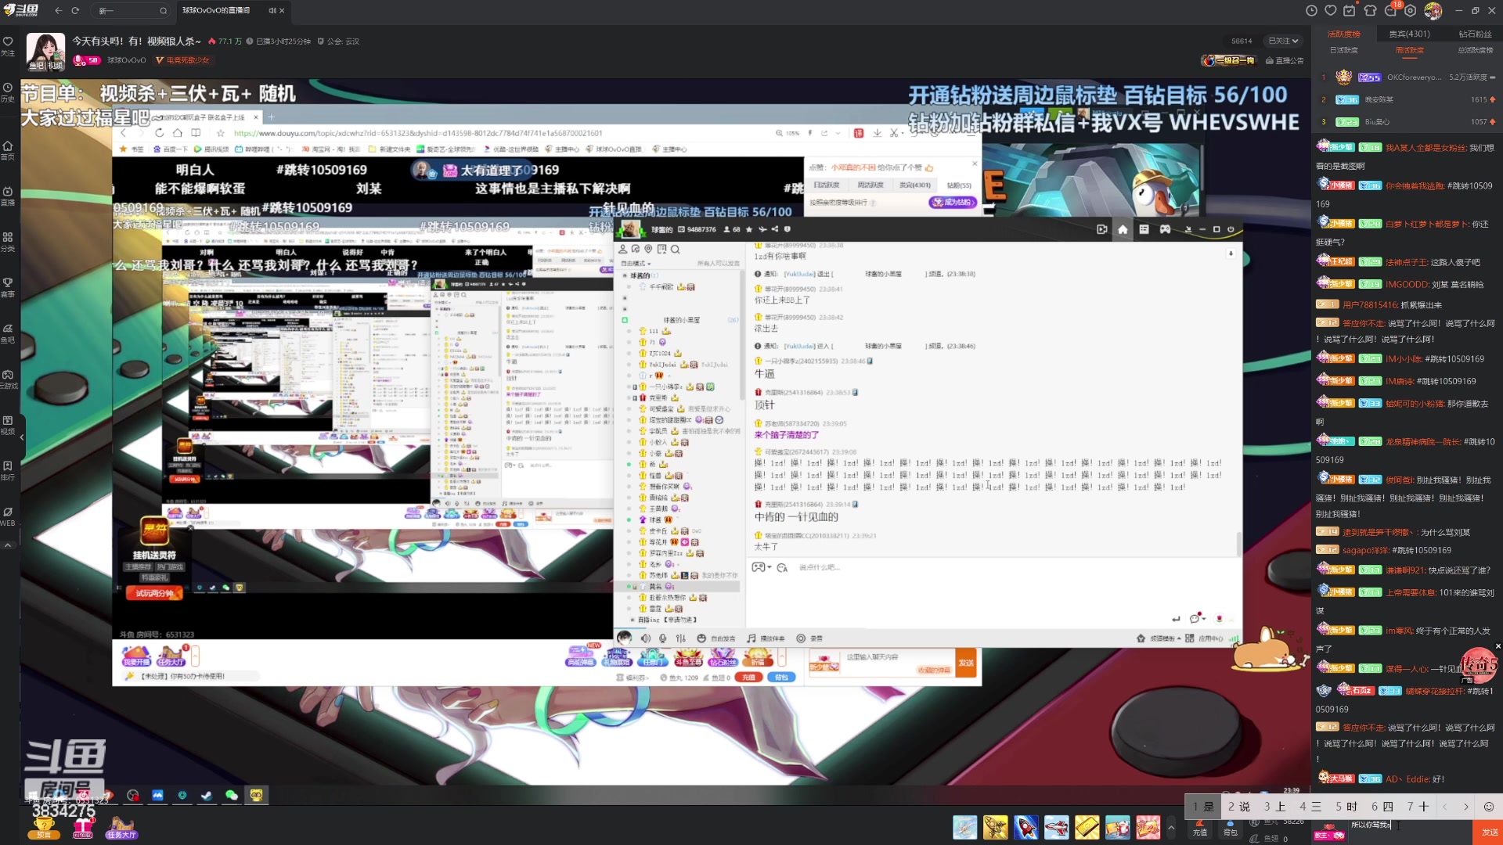1503x845 pixels.
Task: Select 总活跃度榜 sub-tab
Action: click(x=1475, y=50)
